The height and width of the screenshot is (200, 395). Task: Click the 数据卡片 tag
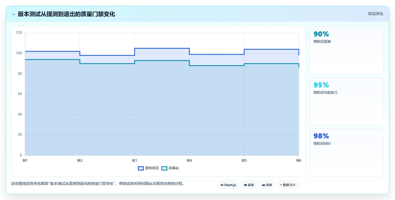[x=288, y=185]
